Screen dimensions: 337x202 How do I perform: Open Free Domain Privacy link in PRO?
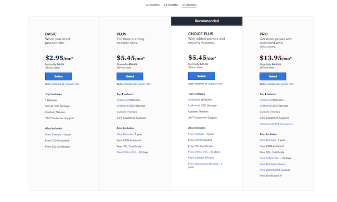(x=272, y=164)
